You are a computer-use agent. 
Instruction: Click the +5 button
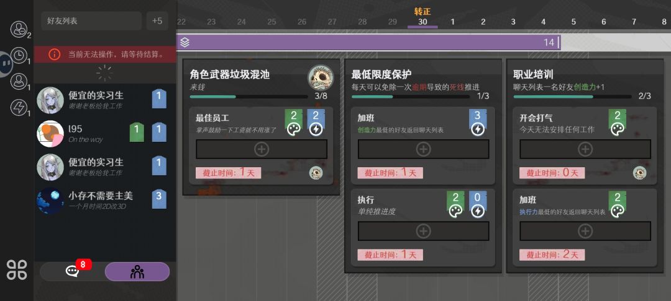click(x=157, y=21)
